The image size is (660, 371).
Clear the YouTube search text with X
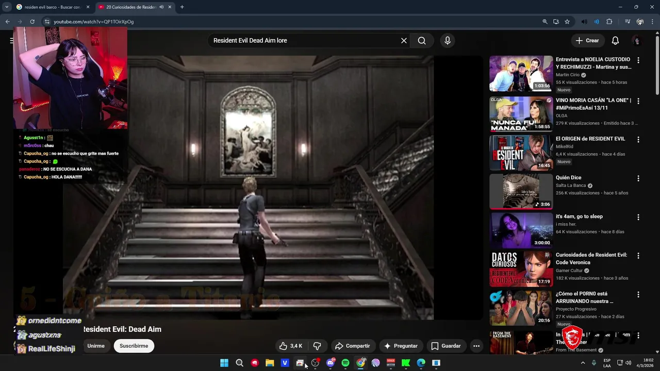pos(404,41)
